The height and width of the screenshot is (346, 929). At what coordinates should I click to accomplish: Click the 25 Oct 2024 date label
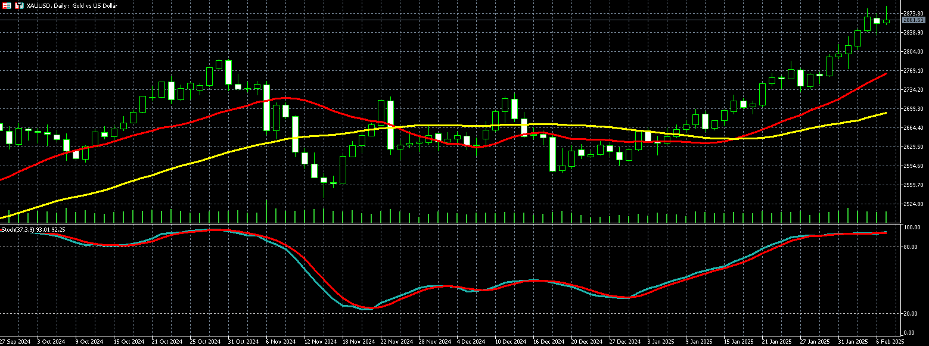[206, 342]
